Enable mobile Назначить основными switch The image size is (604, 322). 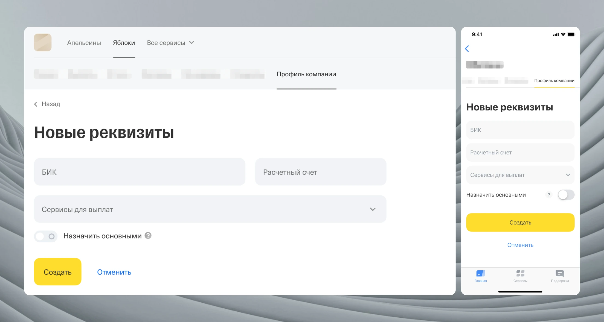click(566, 195)
